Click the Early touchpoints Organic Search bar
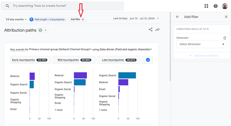The image size is (231, 126). tap(32, 85)
